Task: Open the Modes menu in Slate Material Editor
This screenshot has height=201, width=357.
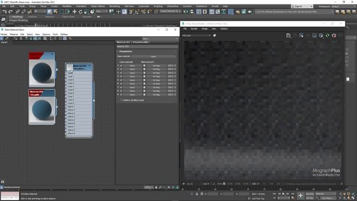Action: click(4, 34)
